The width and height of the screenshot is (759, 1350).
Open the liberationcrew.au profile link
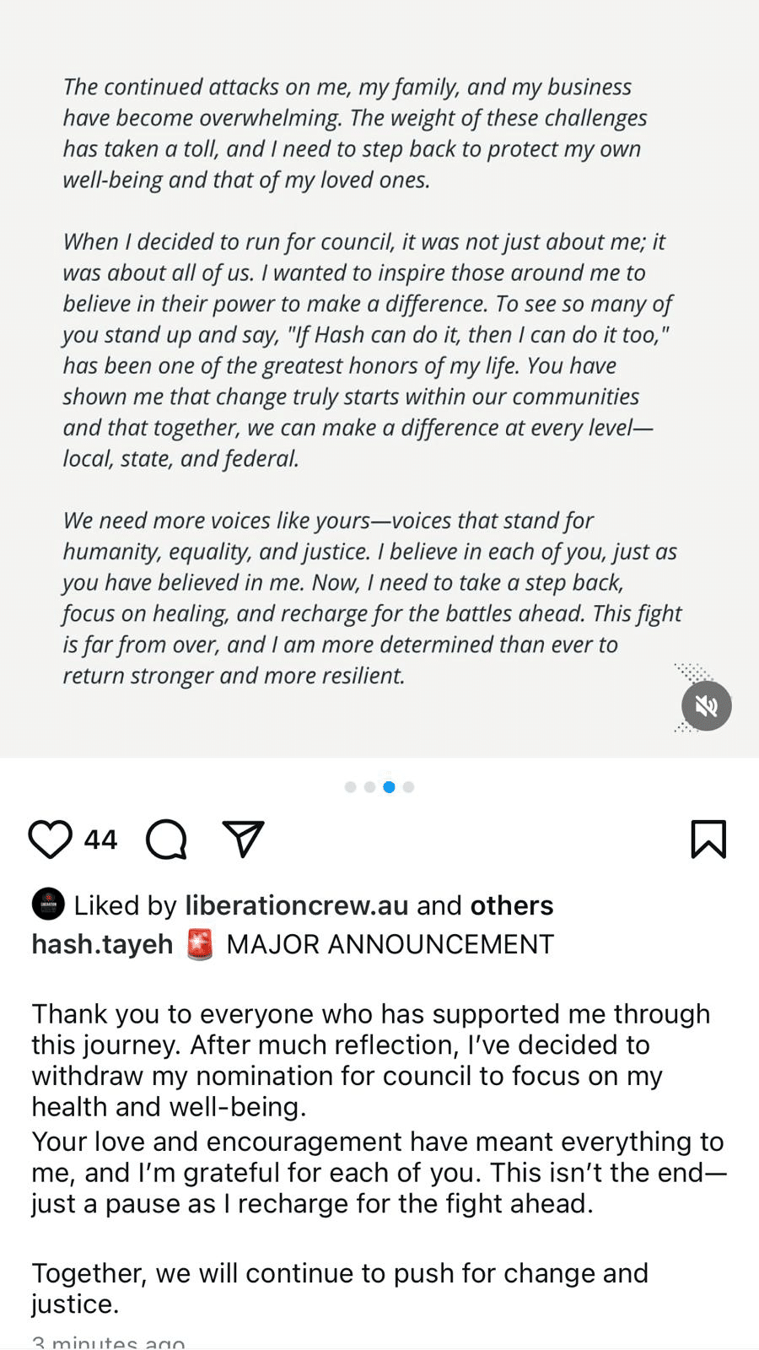297,905
